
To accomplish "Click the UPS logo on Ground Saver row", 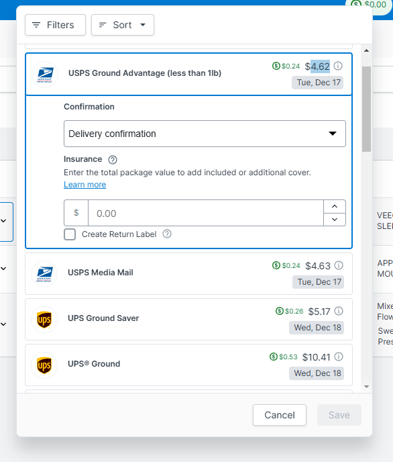I will point(44,320).
